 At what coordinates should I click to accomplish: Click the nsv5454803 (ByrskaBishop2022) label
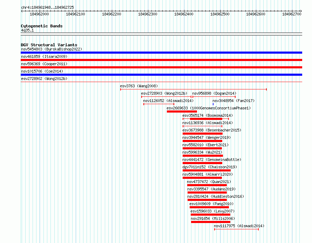[x=52, y=49]
